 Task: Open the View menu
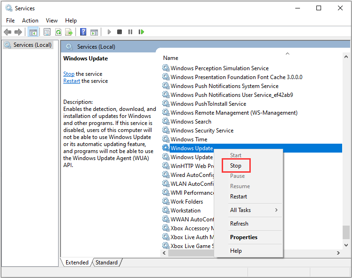pos(52,21)
